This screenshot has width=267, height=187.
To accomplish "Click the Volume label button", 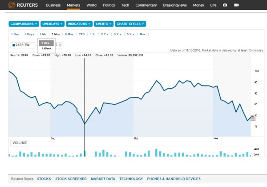I will click(x=20, y=143).
